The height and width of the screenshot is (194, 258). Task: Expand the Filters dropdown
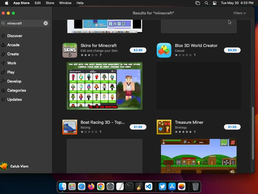(240, 13)
